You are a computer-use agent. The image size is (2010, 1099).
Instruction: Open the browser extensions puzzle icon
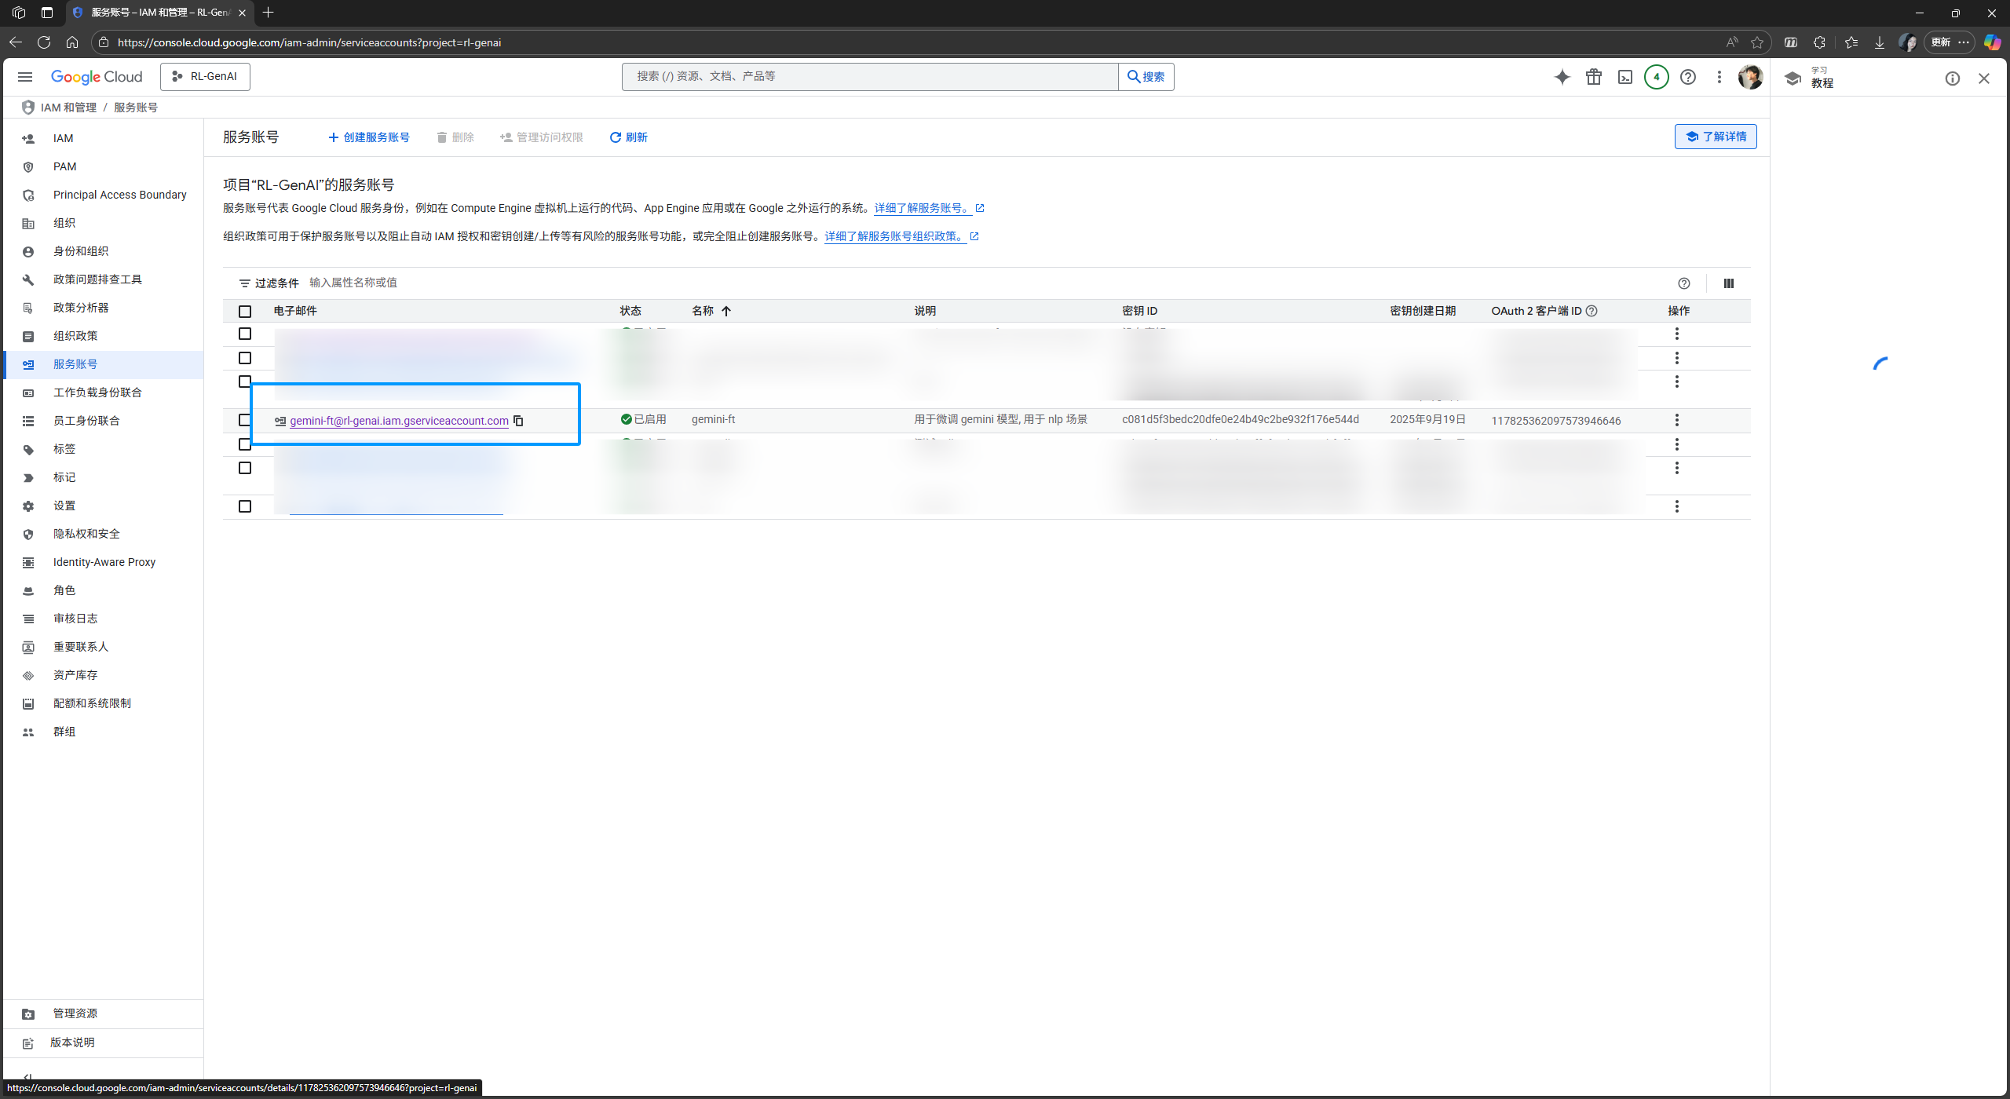tap(1819, 42)
